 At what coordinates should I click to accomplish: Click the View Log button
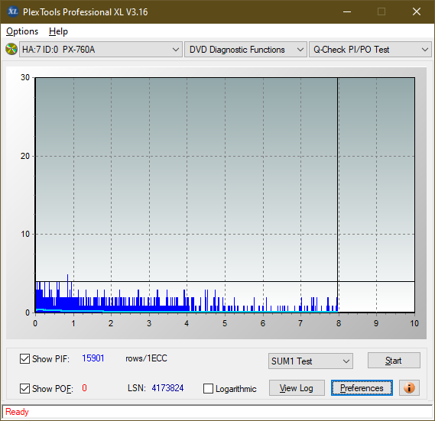pos(297,387)
